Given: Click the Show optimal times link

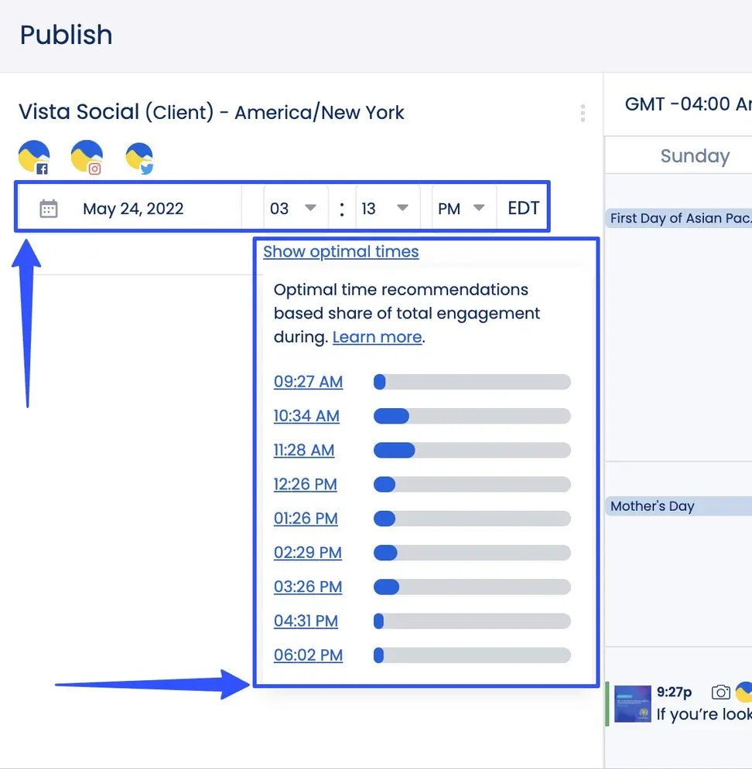Looking at the screenshot, I should pos(340,251).
